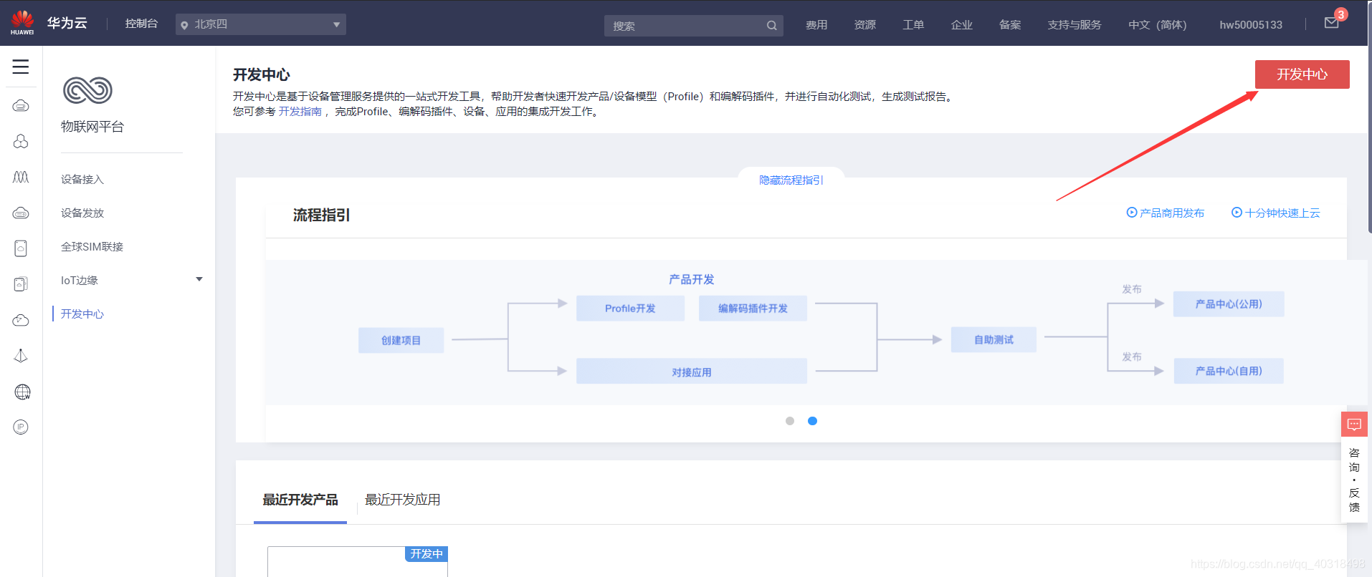Select 全球SIM联接 in sidebar
The height and width of the screenshot is (577, 1372).
click(92, 247)
